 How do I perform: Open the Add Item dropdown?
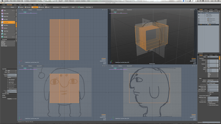coord(213,11)
